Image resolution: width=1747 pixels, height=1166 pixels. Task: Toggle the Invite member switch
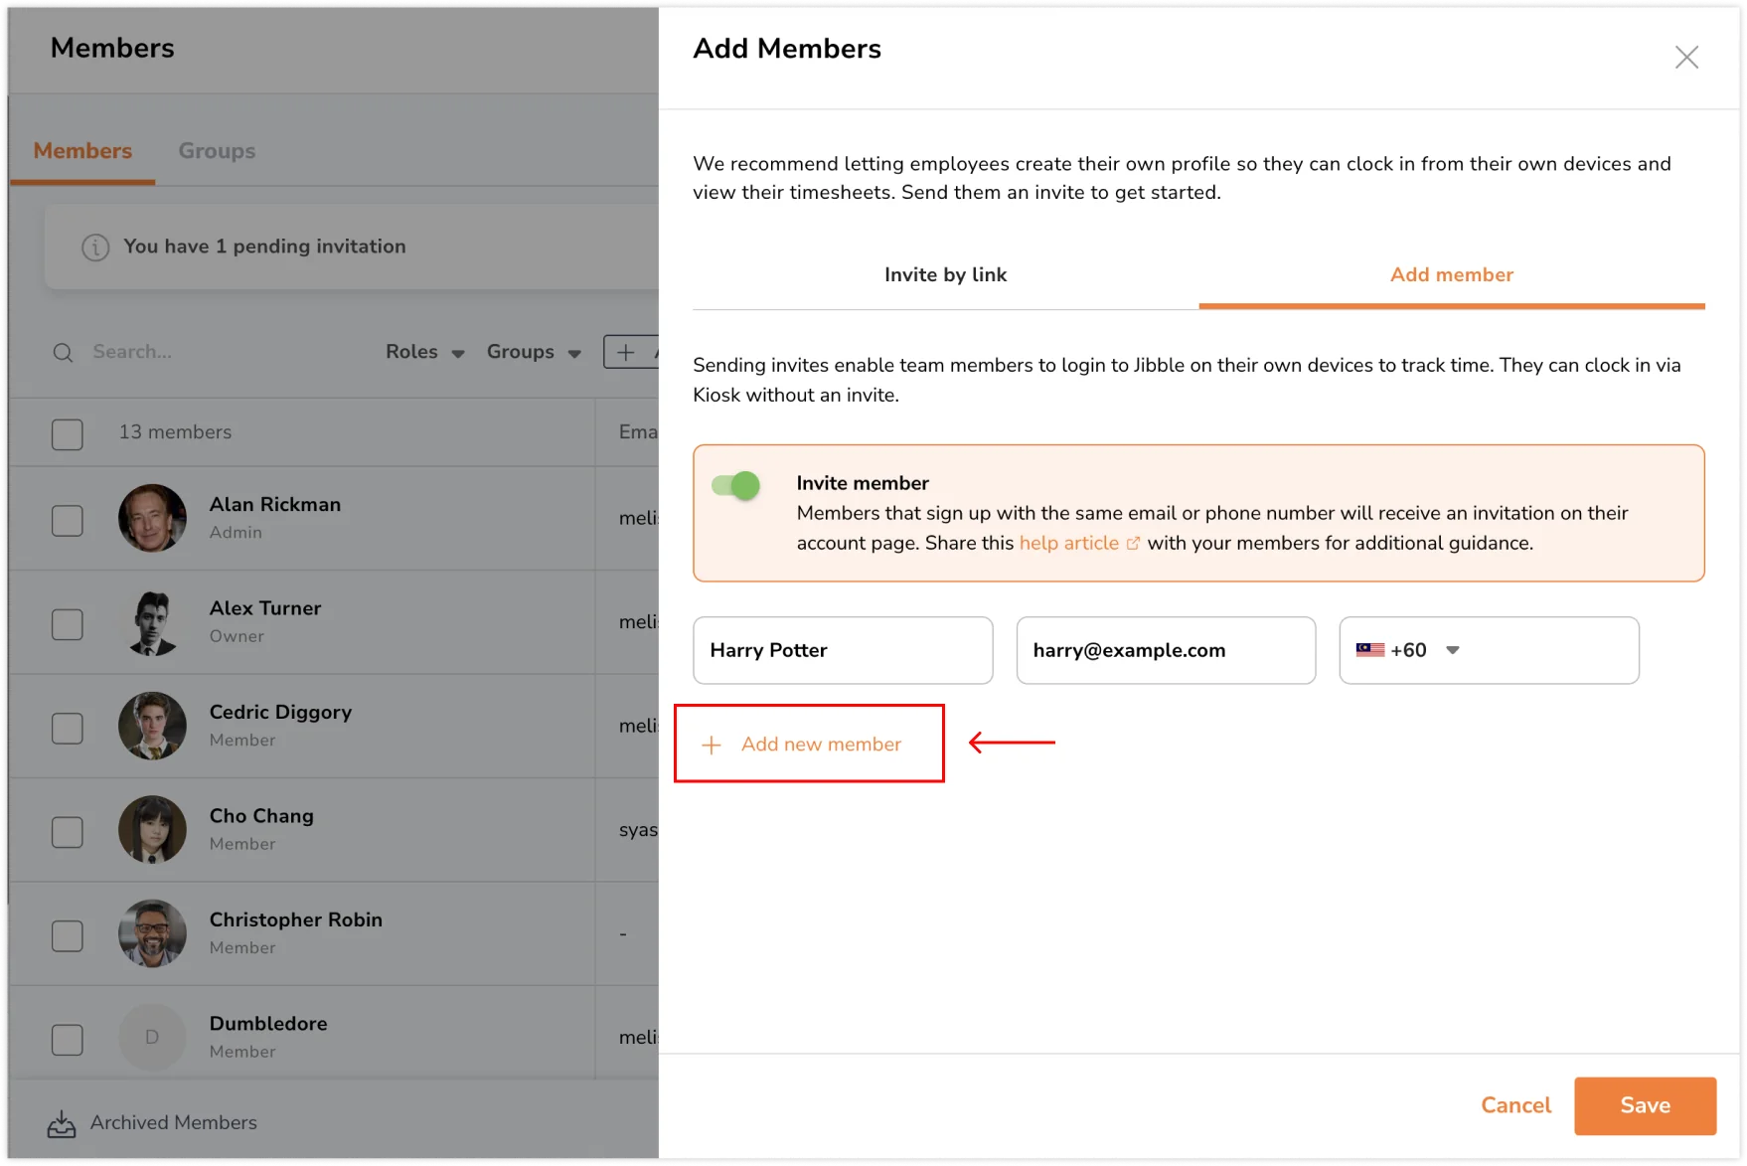point(735,485)
